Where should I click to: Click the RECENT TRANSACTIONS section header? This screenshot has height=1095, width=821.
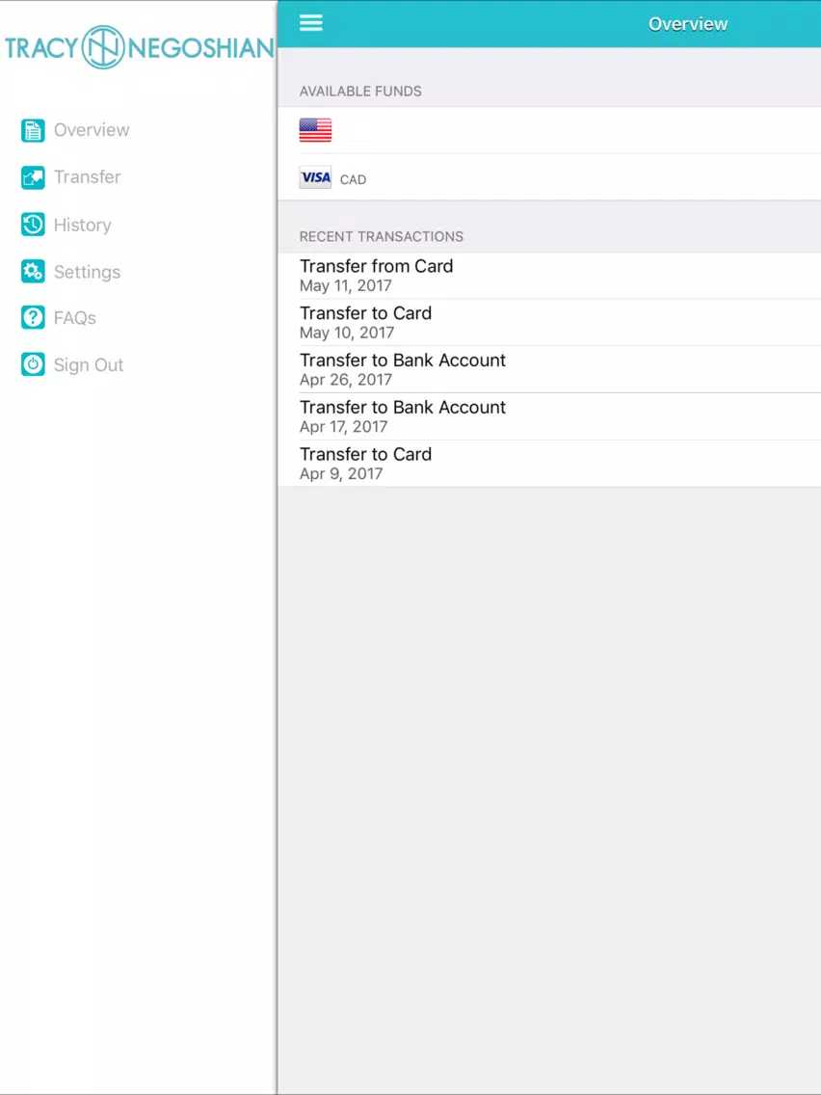382,236
